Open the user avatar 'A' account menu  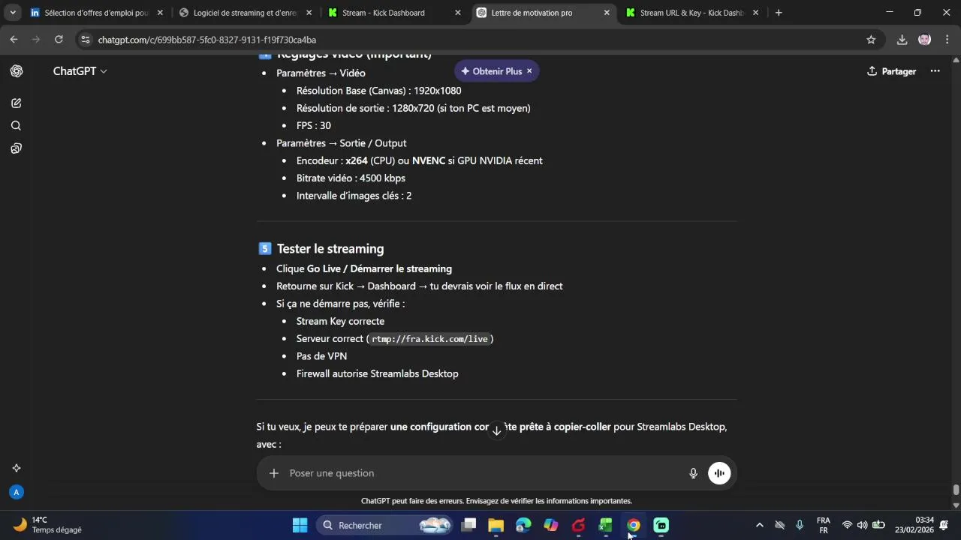tap(17, 492)
